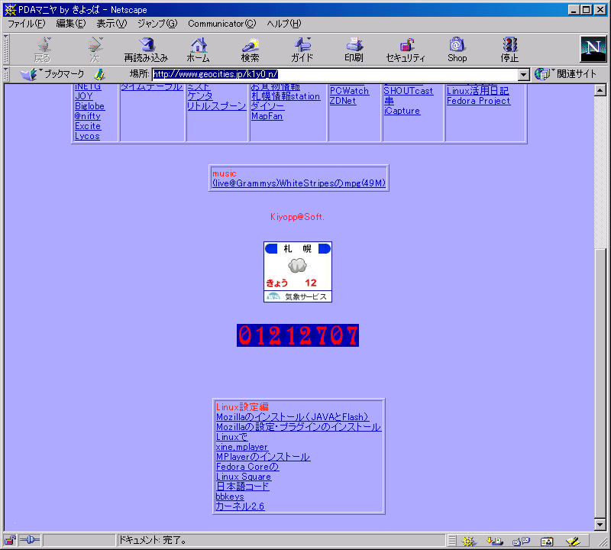
Task: Open the Shop toolbar button
Action: pos(457,50)
